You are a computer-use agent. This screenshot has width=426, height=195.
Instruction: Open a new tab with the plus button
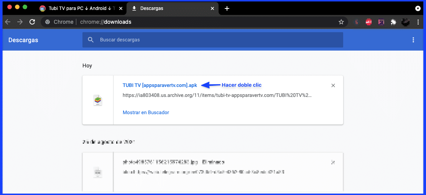tap(227, 8)
